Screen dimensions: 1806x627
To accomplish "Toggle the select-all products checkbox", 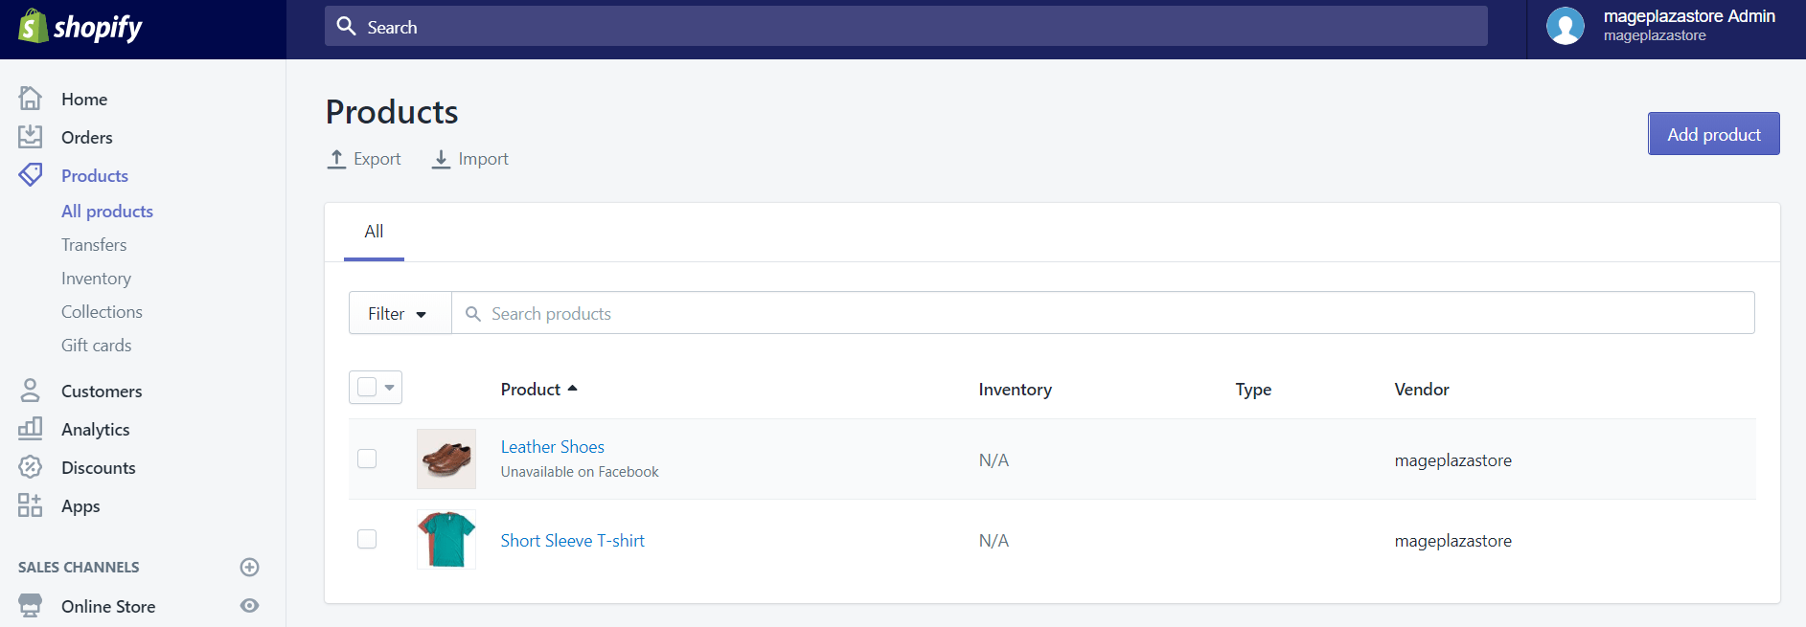I will (367, 387).
